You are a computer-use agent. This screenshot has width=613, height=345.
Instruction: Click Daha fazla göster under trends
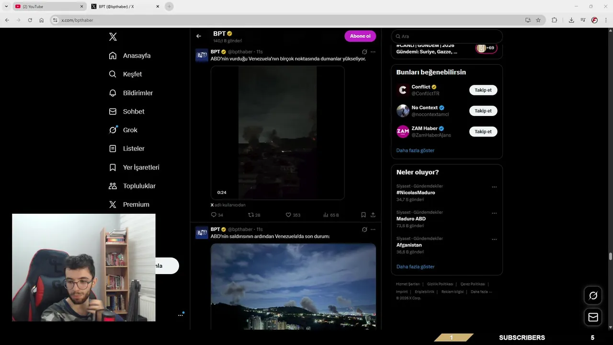click(x=415, y=266)
